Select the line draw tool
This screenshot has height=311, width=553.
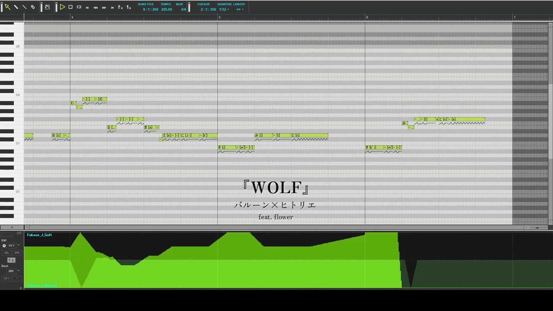(24, 7)
